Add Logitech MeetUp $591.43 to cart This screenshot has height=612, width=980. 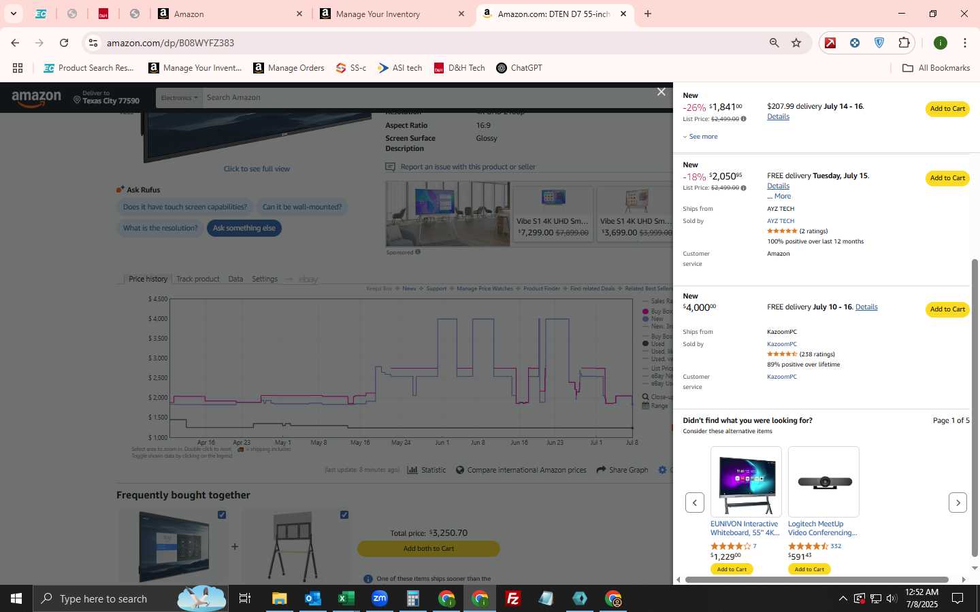pyautogui.click(x=809, y=569)
